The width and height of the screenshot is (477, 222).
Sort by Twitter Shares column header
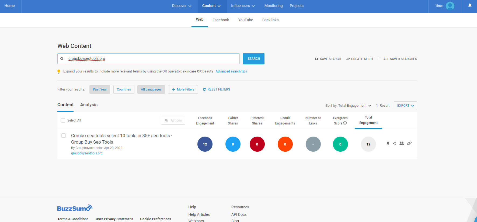tap(233, 121)
